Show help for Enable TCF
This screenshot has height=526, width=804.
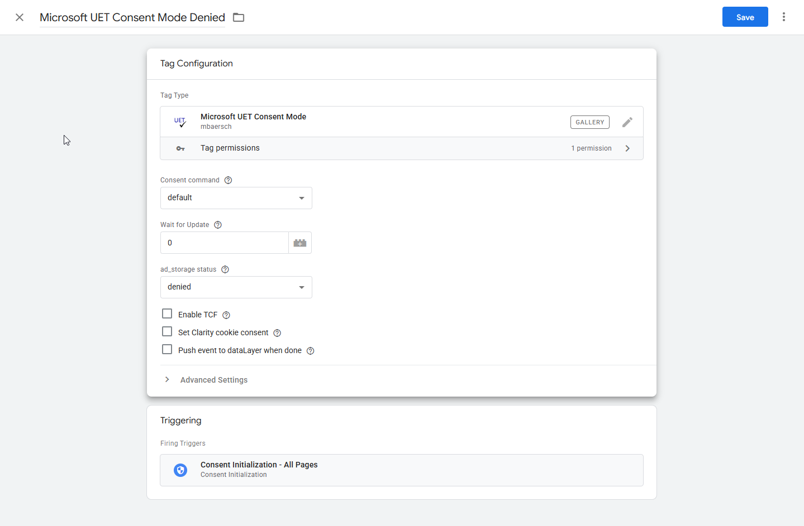tap(226, 315)
